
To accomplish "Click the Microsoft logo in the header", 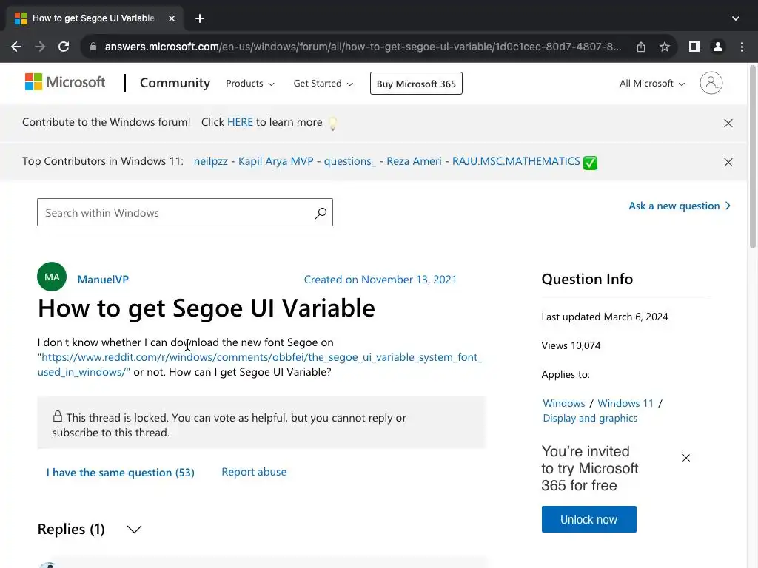I will [65, 82].
